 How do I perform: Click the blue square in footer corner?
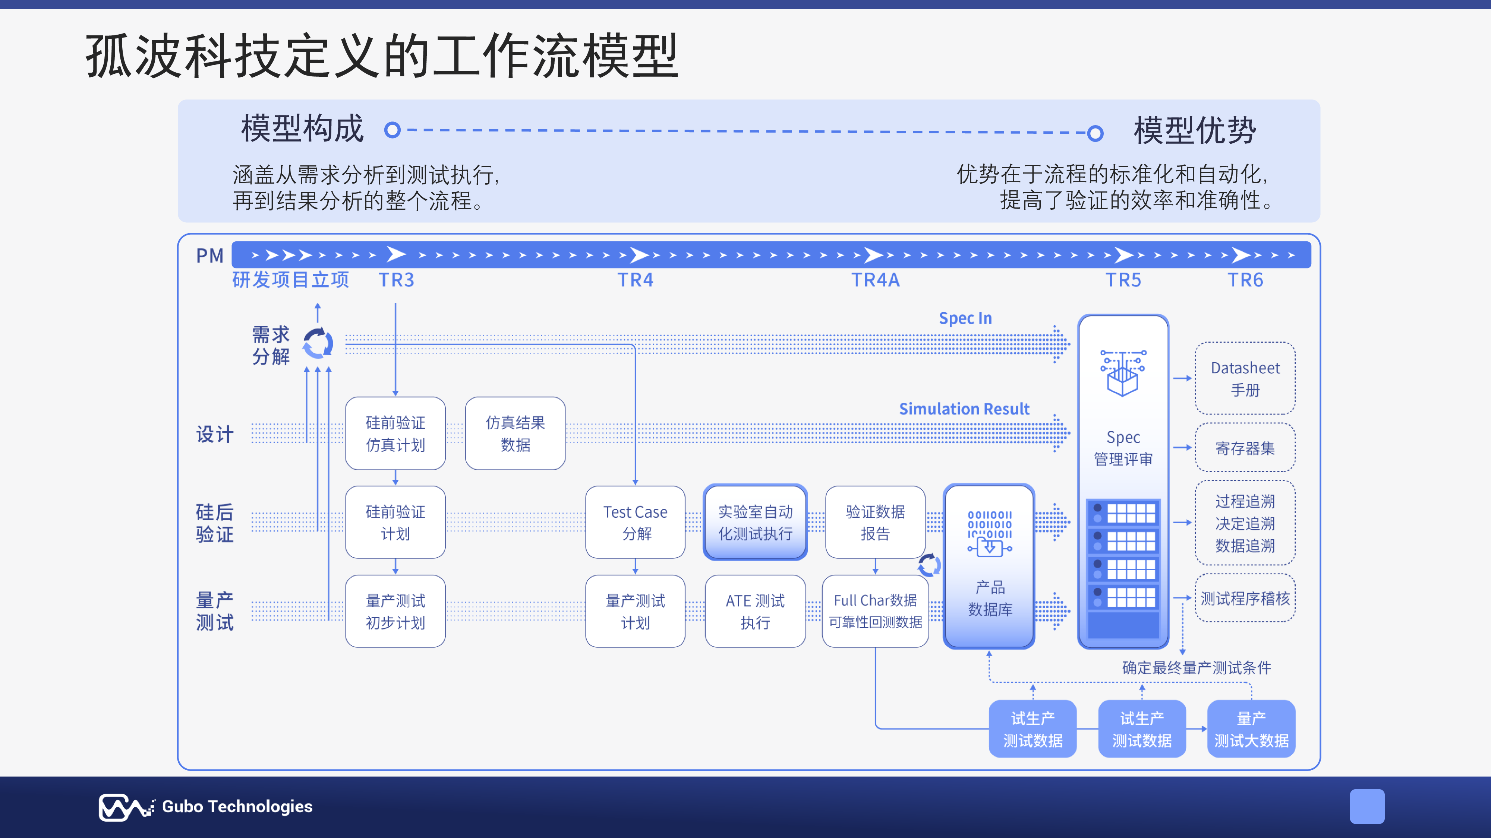1367,806
